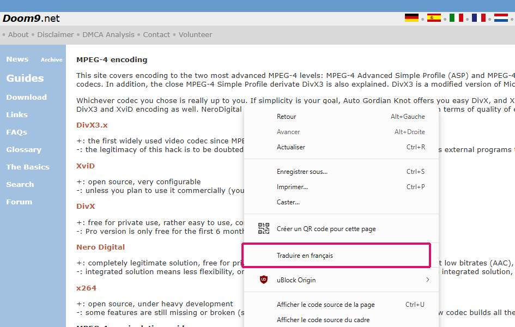Click the MPEG-4 encoding heading text
The width and height of the screenshot is (515, 327).
click(112, 60)
